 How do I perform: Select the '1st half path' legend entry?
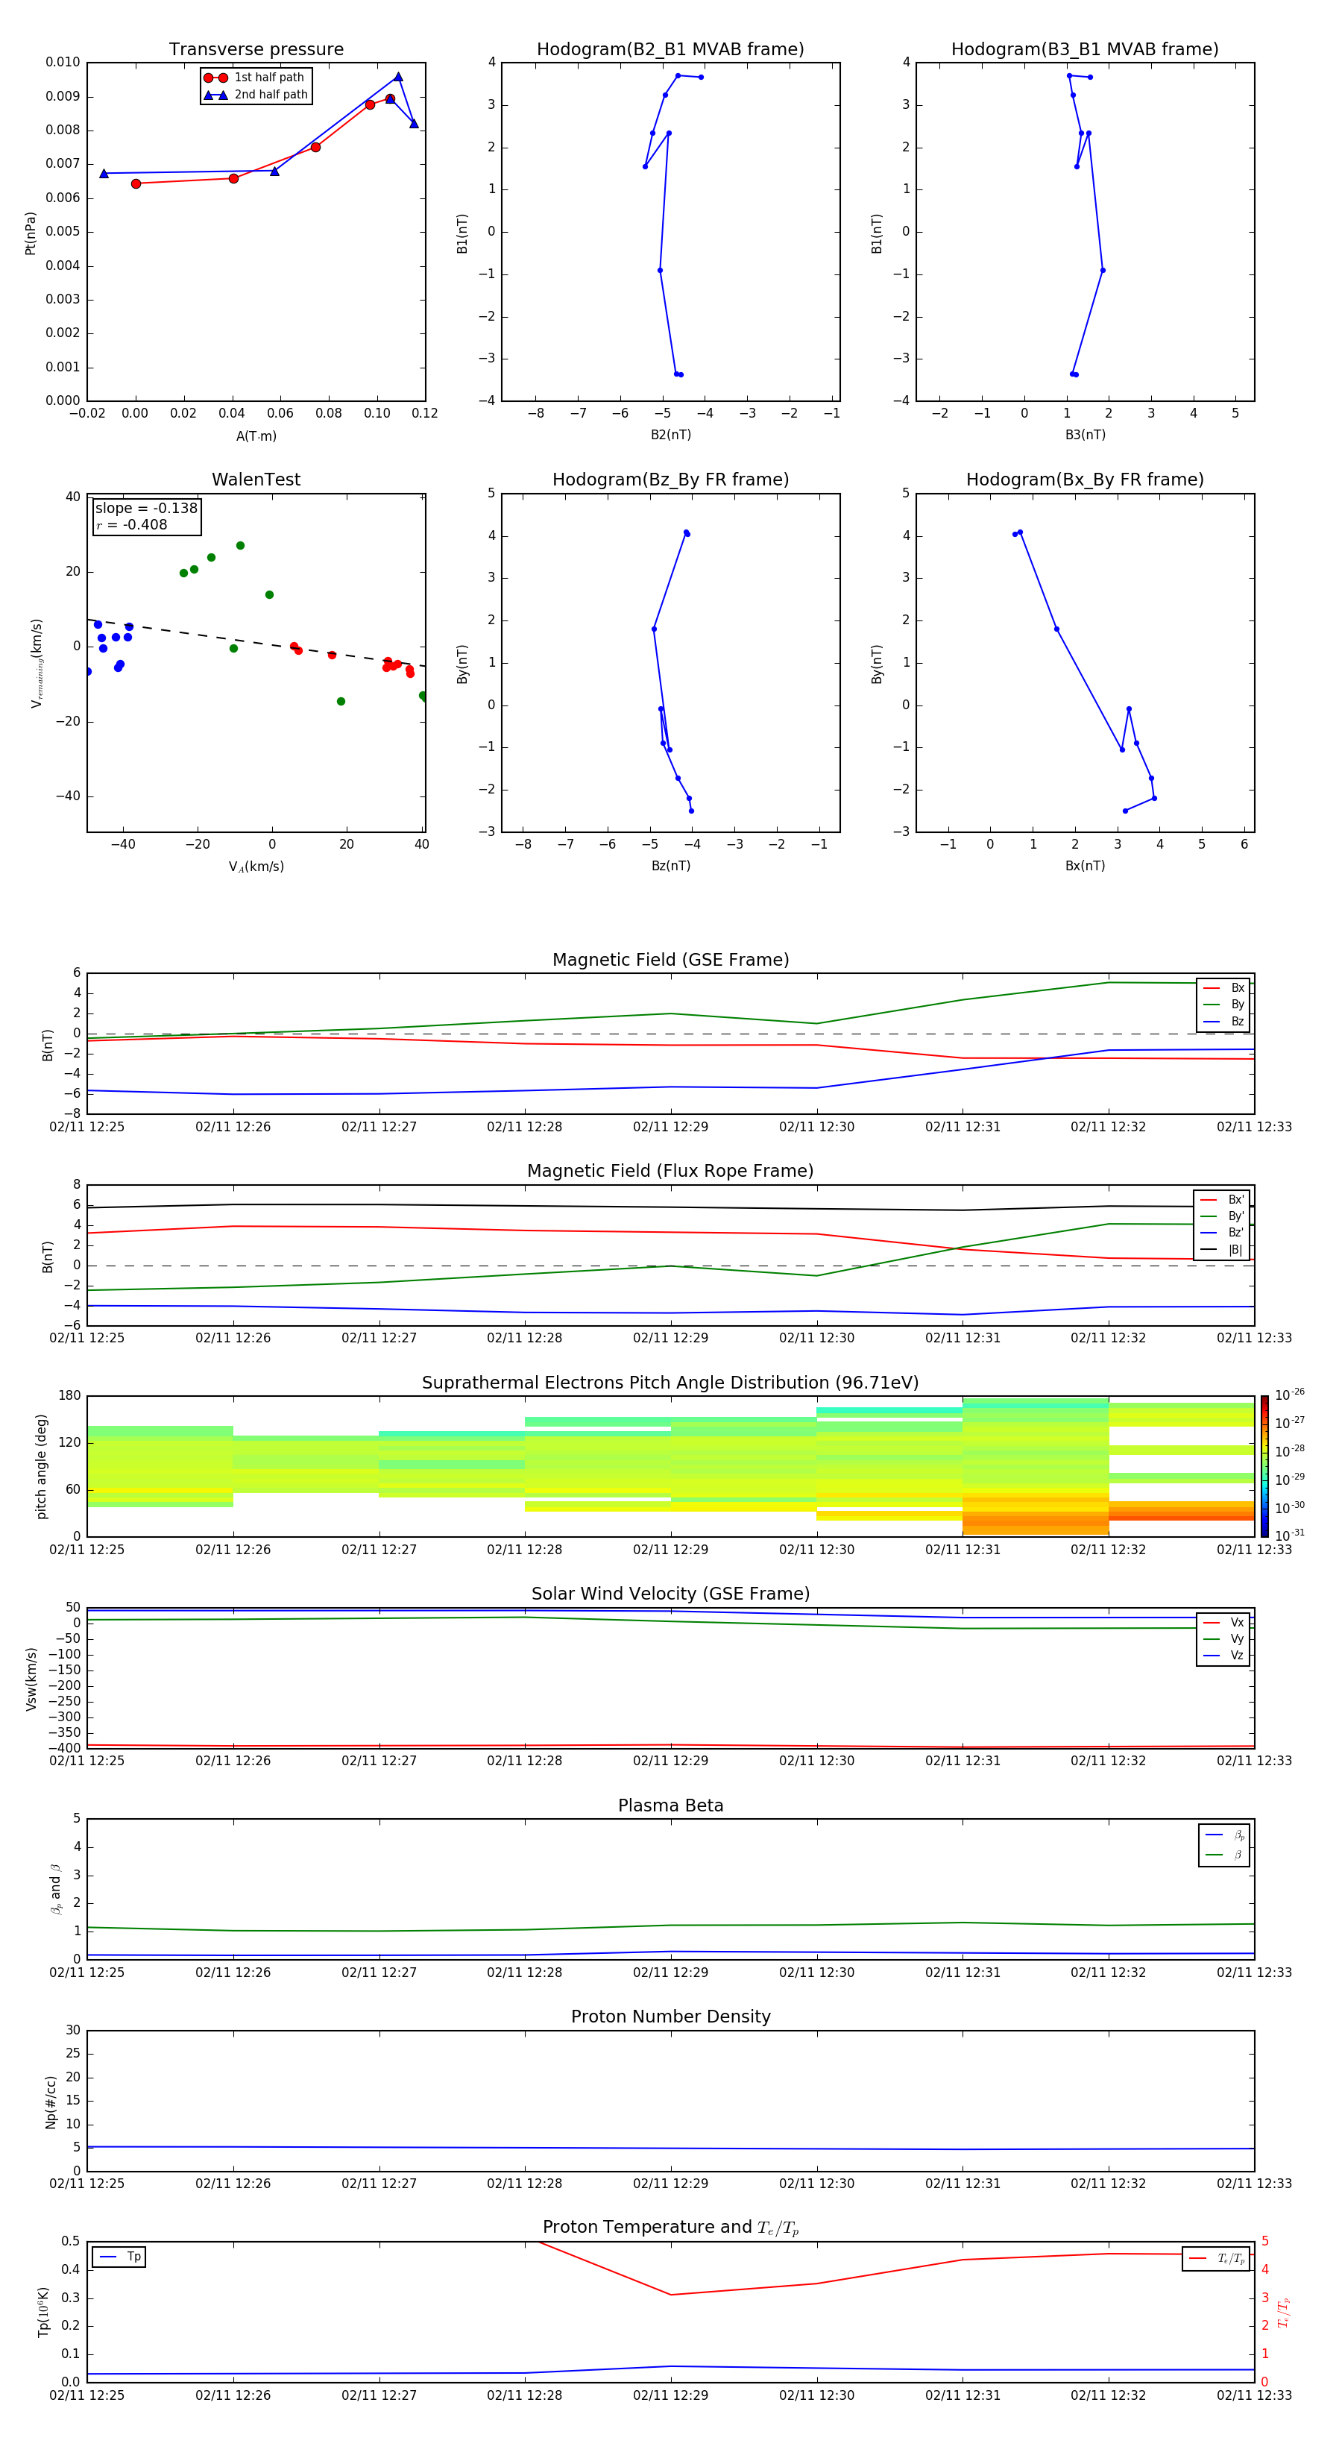[x=255, y=78]
